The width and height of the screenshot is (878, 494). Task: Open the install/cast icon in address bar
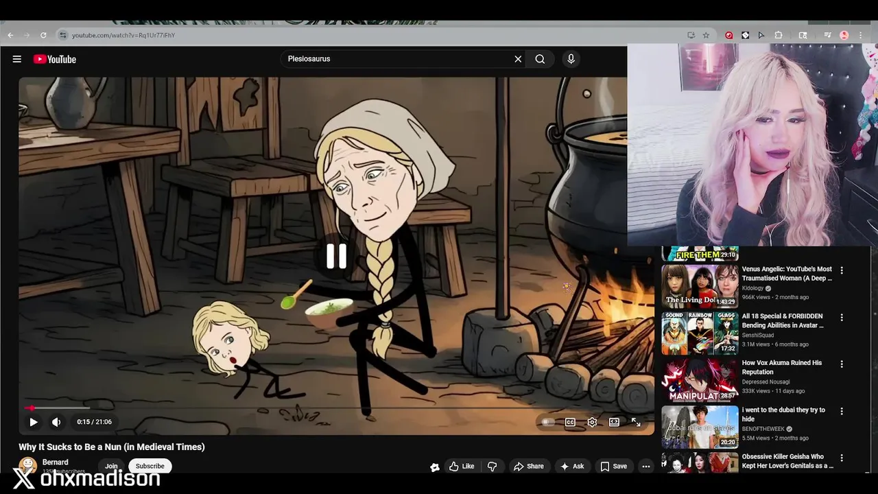[x=691, y=35]
